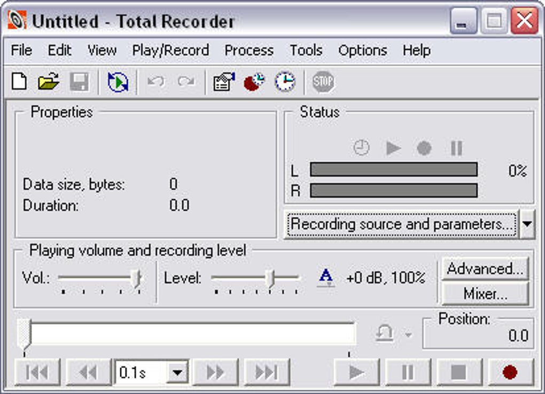
Task: Click the Mixer... button
Action: click(485, 294)
